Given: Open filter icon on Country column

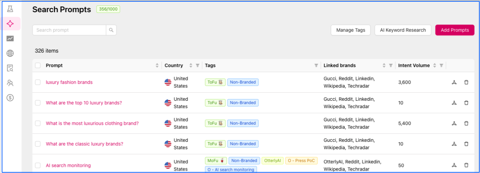Looking at the screenshot, I should 197,65.
